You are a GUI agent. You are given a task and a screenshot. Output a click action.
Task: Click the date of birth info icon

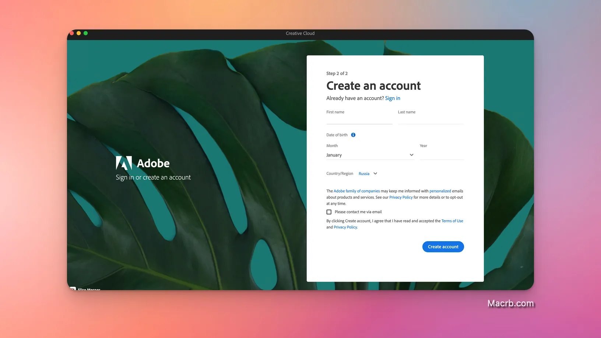pyautogui.click(x=353, y=135)
